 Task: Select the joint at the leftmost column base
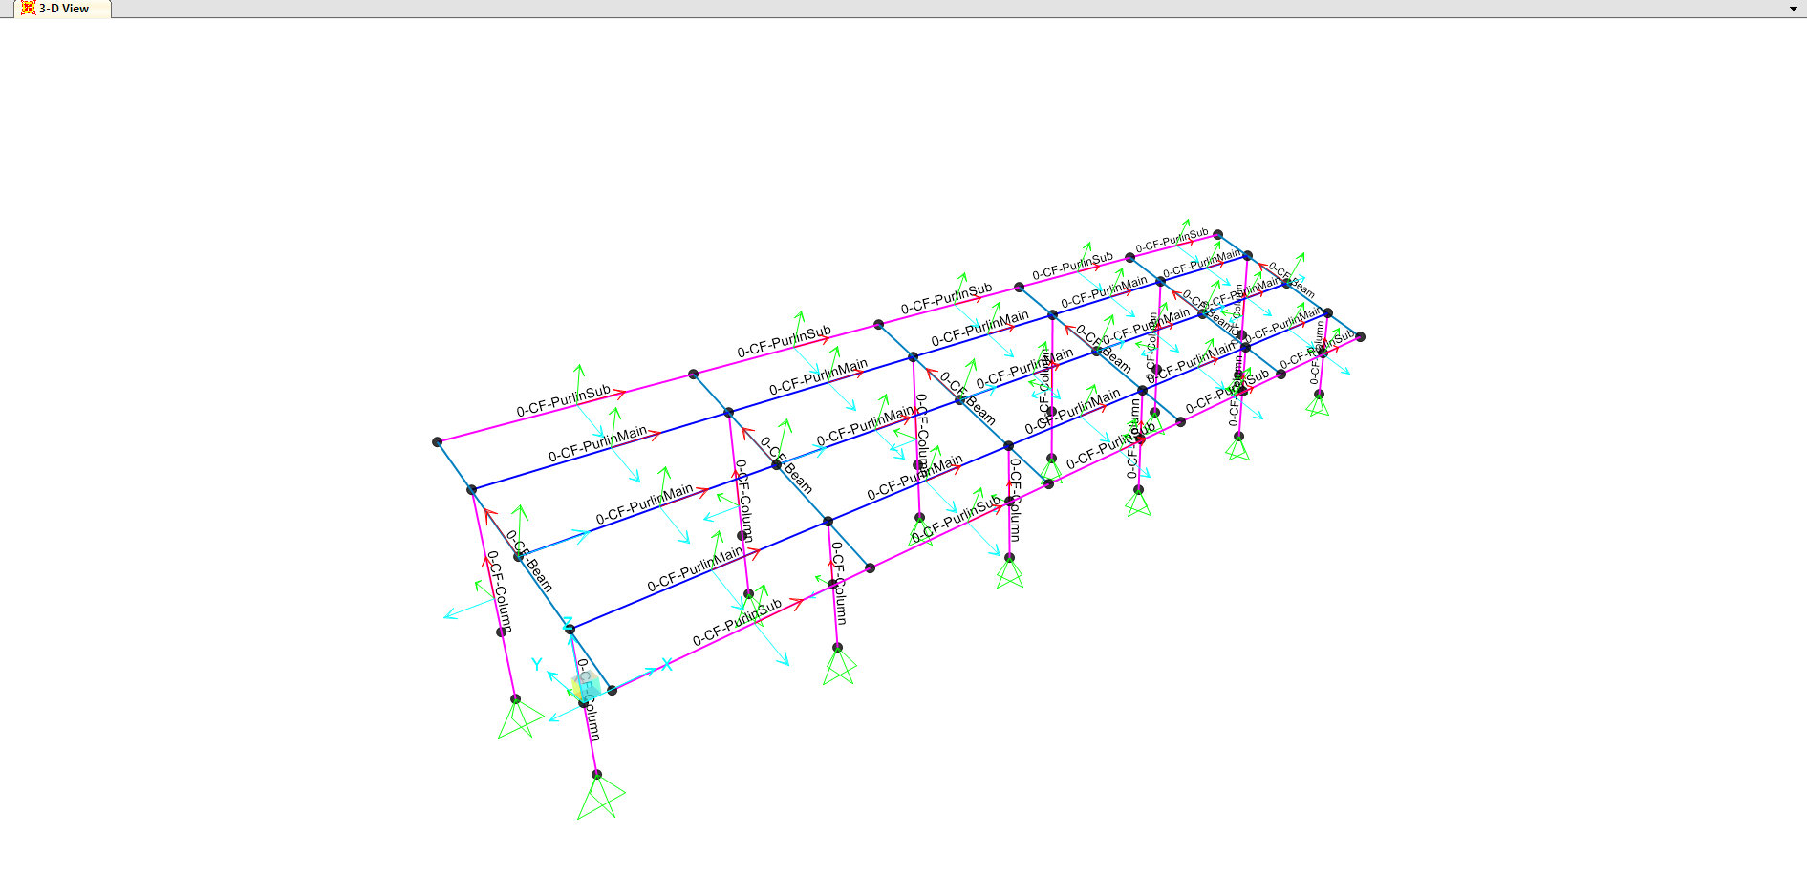pyautogui.click(x=515, y=699)
